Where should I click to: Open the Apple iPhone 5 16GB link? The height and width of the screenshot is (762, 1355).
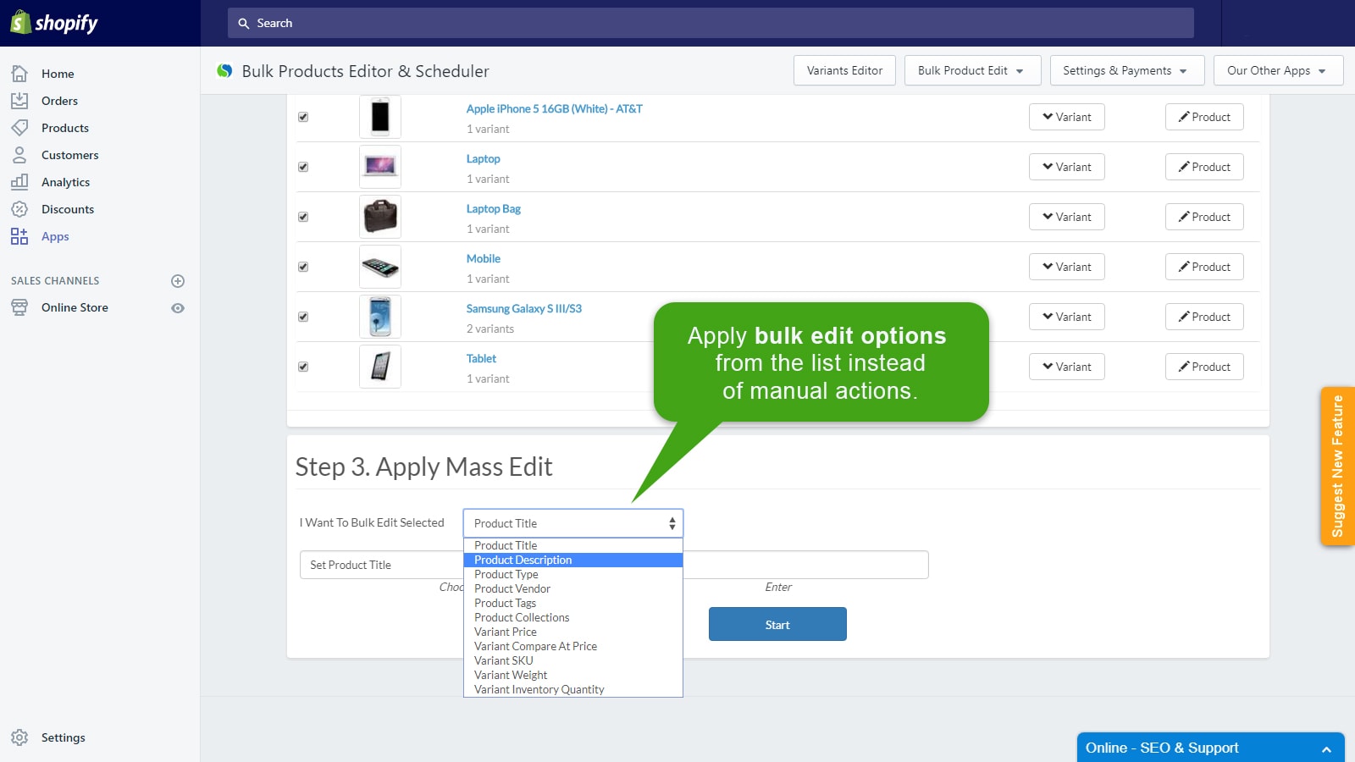[554, 108]
